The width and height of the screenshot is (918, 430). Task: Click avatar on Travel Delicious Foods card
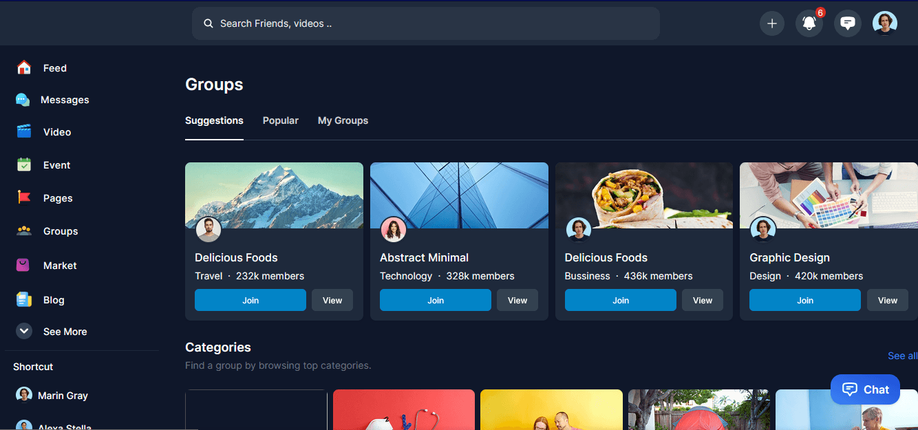click(209, 230)
